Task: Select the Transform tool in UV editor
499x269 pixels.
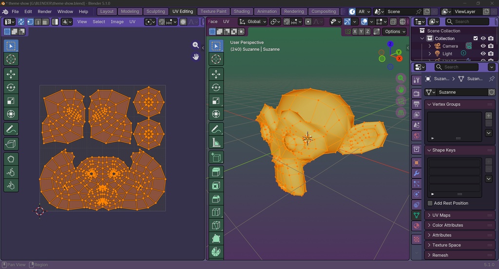Action: pyautogui.click(x=11, y=114)
